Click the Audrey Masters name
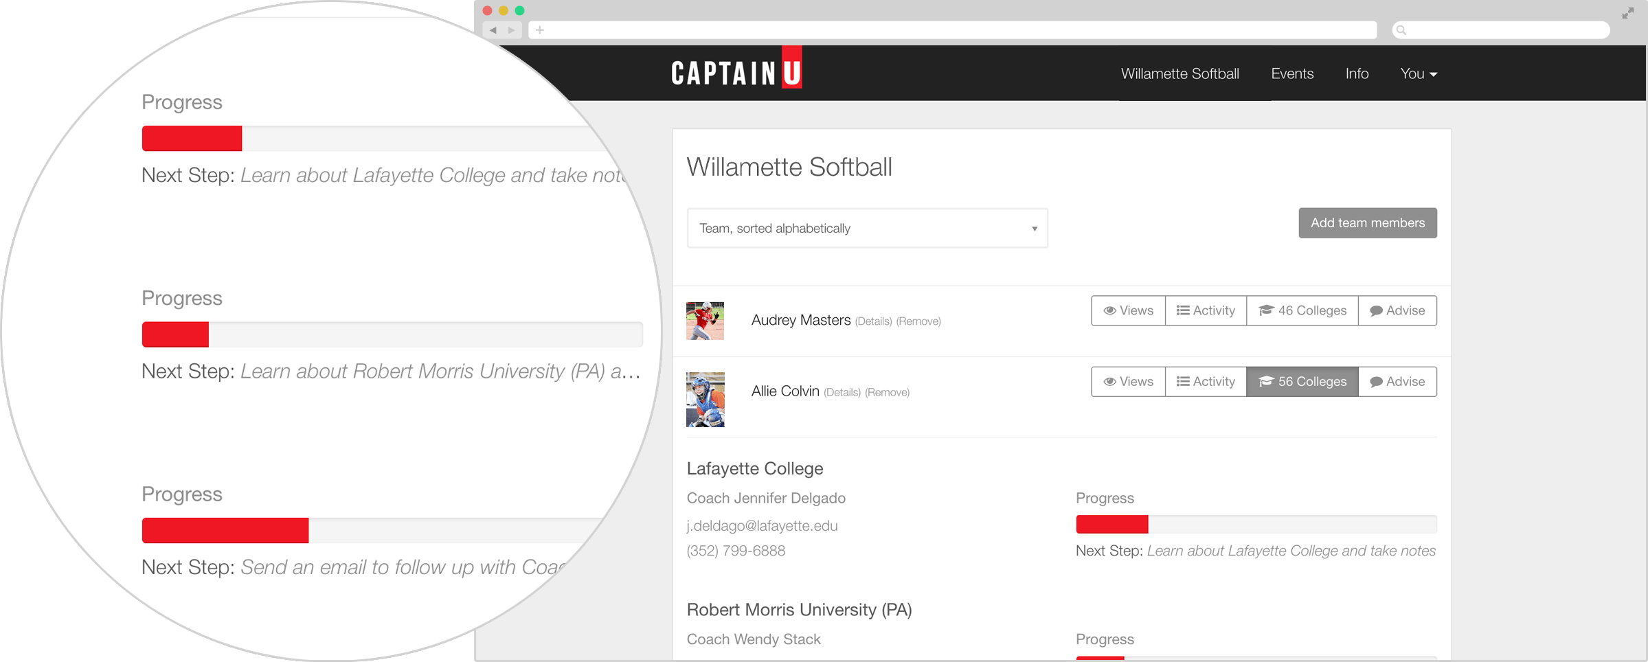 (x=800, y=320)
